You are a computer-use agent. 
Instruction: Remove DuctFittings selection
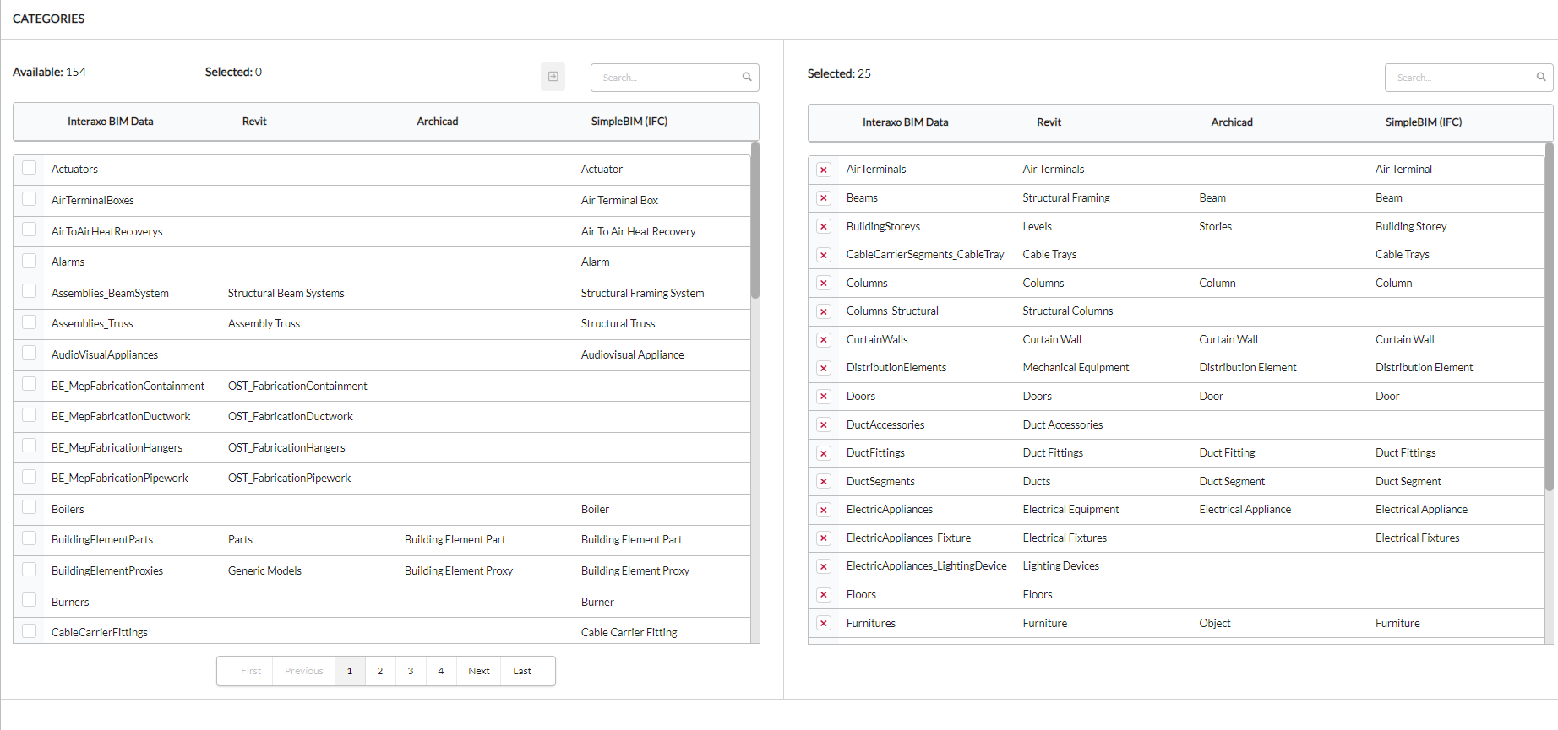[824, 454]
